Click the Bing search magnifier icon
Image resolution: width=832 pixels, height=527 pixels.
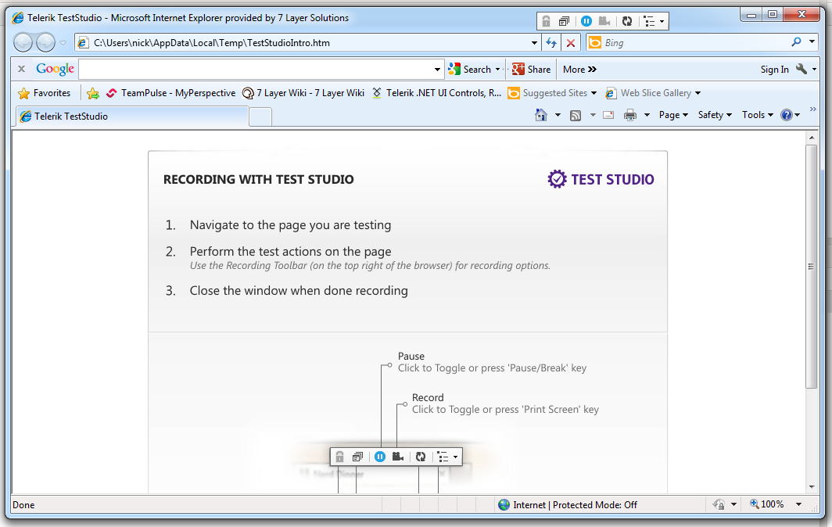796,42
